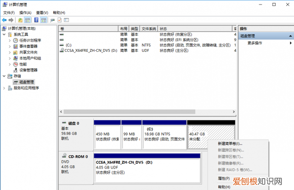This screenshot has width=294, height=190.
Task: Open 设备管理器 node
Action: pos(25,70)
